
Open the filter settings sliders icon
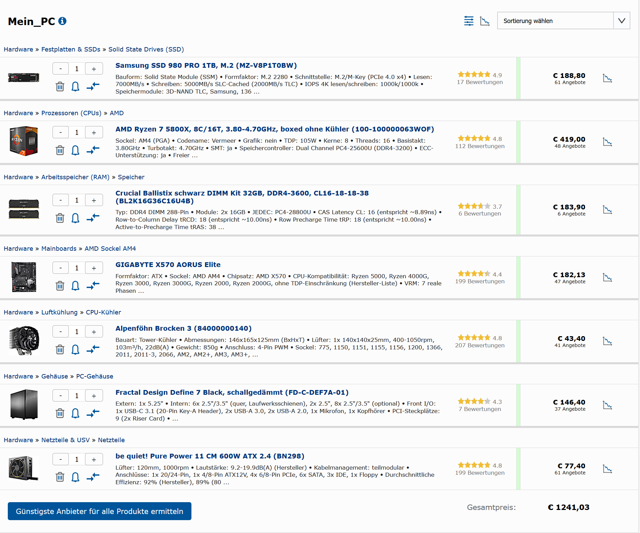pyautogui.click(x=469, y=21)
